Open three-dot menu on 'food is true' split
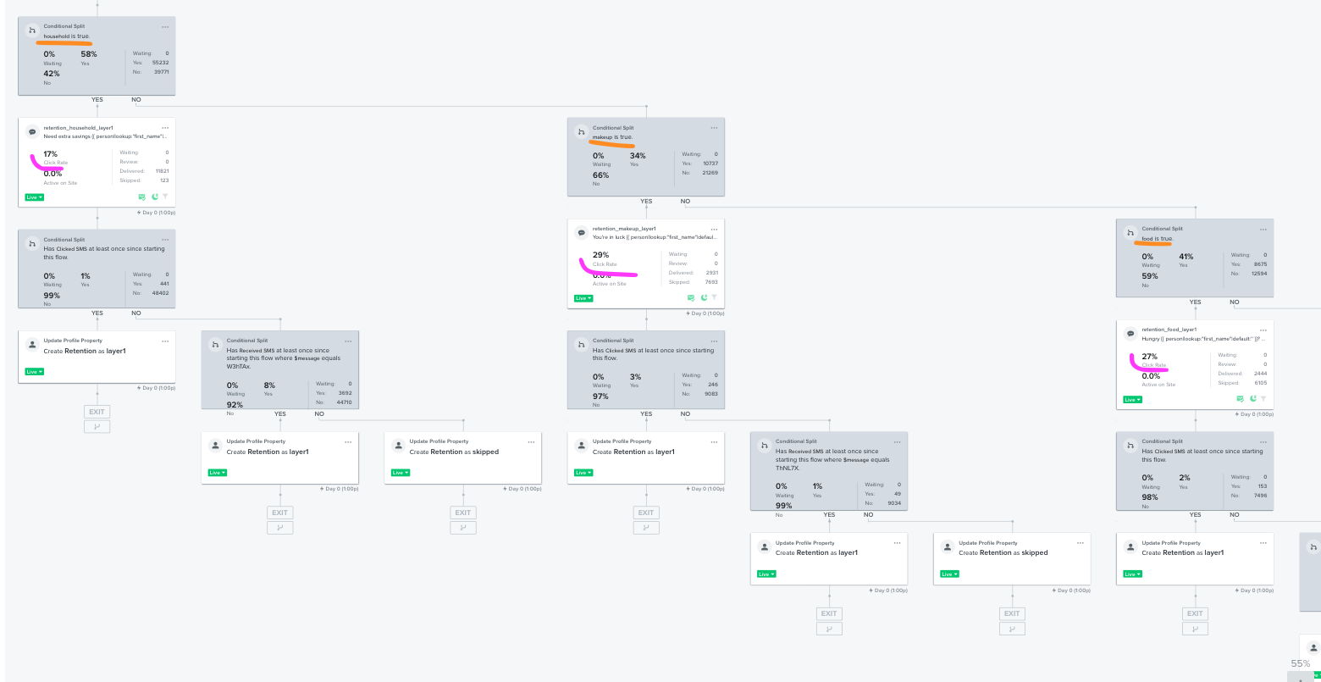 pyautogui.click(x=1263, y=229)
